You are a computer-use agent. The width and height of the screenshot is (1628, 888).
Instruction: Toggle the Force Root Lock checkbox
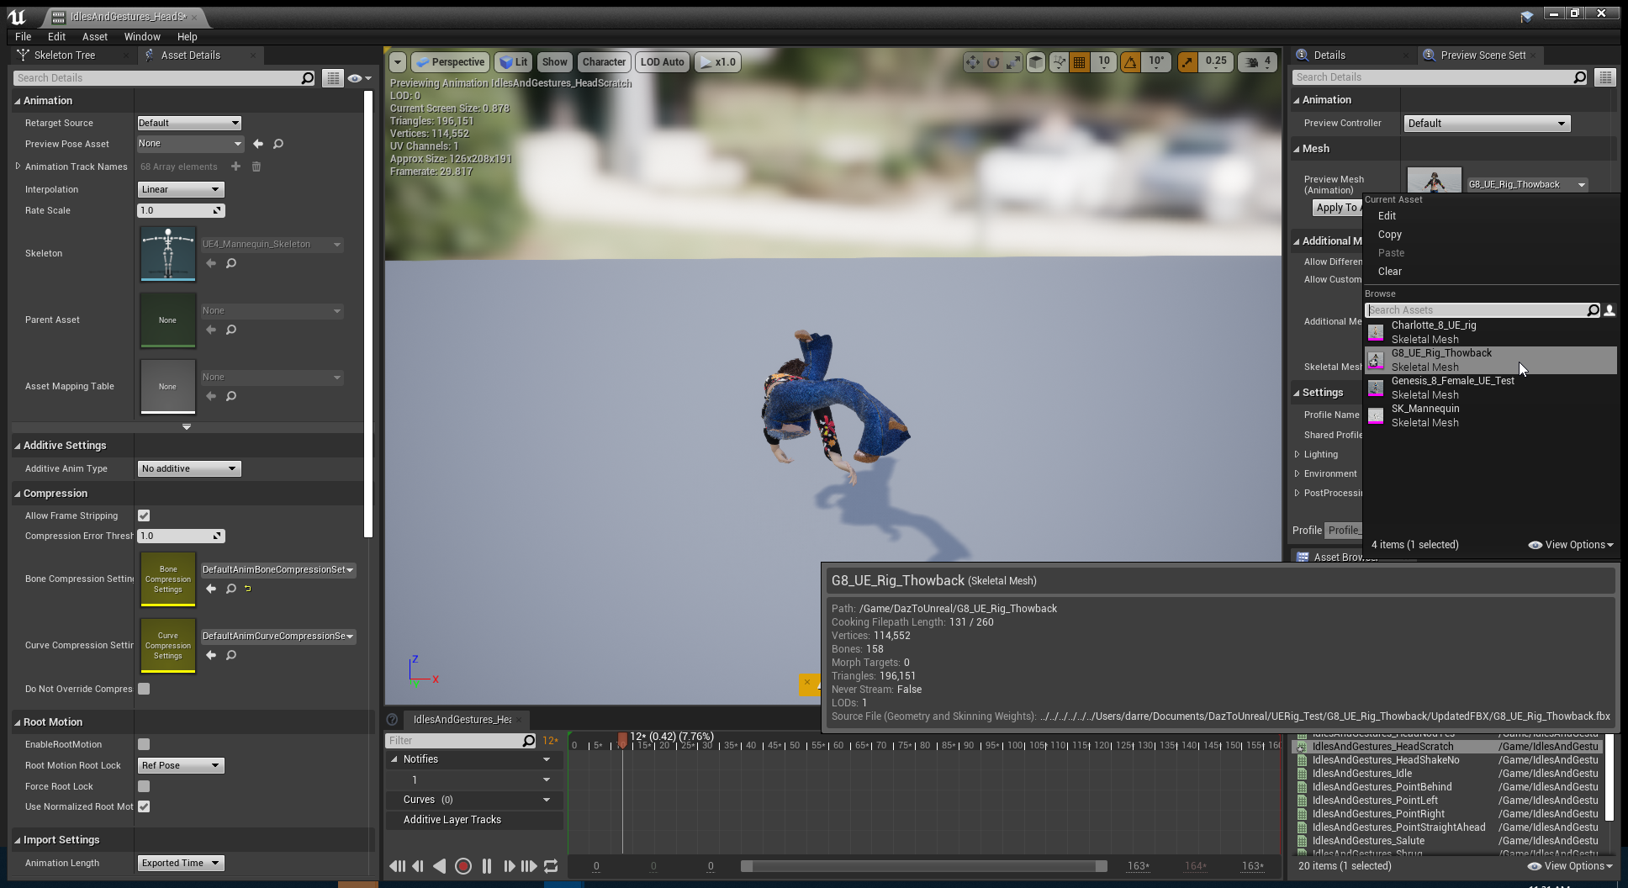(x=144, y=786)
